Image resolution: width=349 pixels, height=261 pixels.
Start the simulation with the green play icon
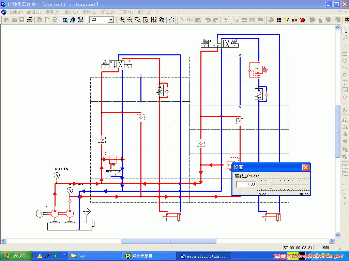[270, 20]
